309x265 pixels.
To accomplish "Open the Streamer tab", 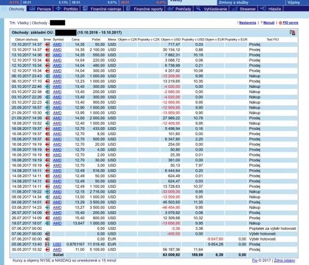I will pos(243,9).
